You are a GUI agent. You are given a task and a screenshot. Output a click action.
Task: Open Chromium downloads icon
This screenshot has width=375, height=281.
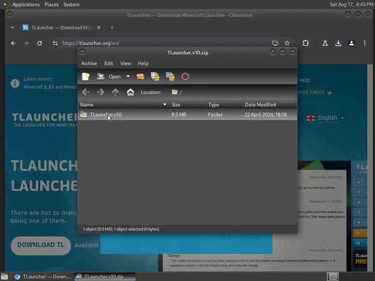pyautogui.click(x=338, y=43)
